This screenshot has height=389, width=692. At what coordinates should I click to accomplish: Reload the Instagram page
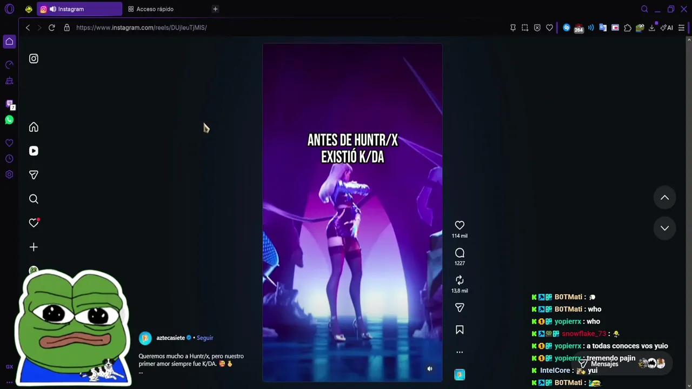52,28
